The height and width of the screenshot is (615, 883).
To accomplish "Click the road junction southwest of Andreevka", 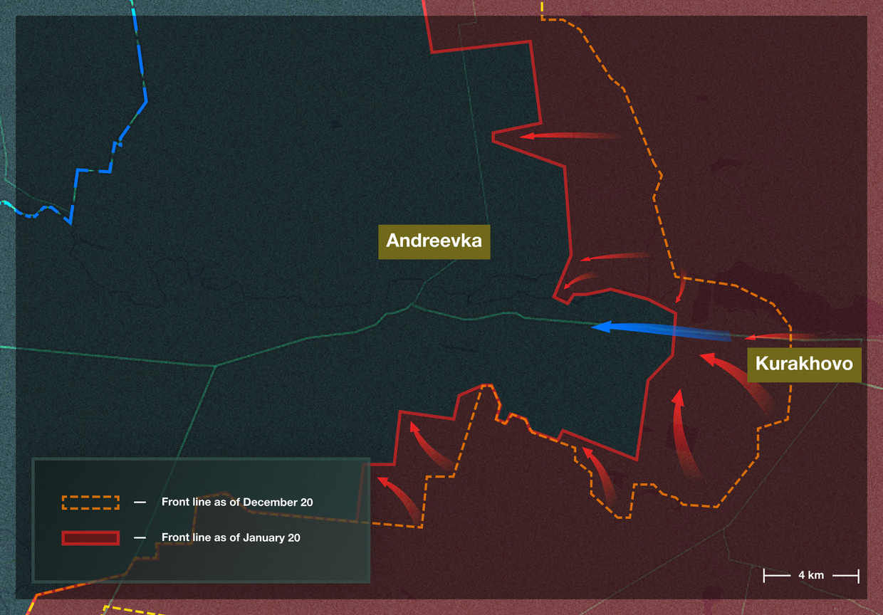I will 216,366.
